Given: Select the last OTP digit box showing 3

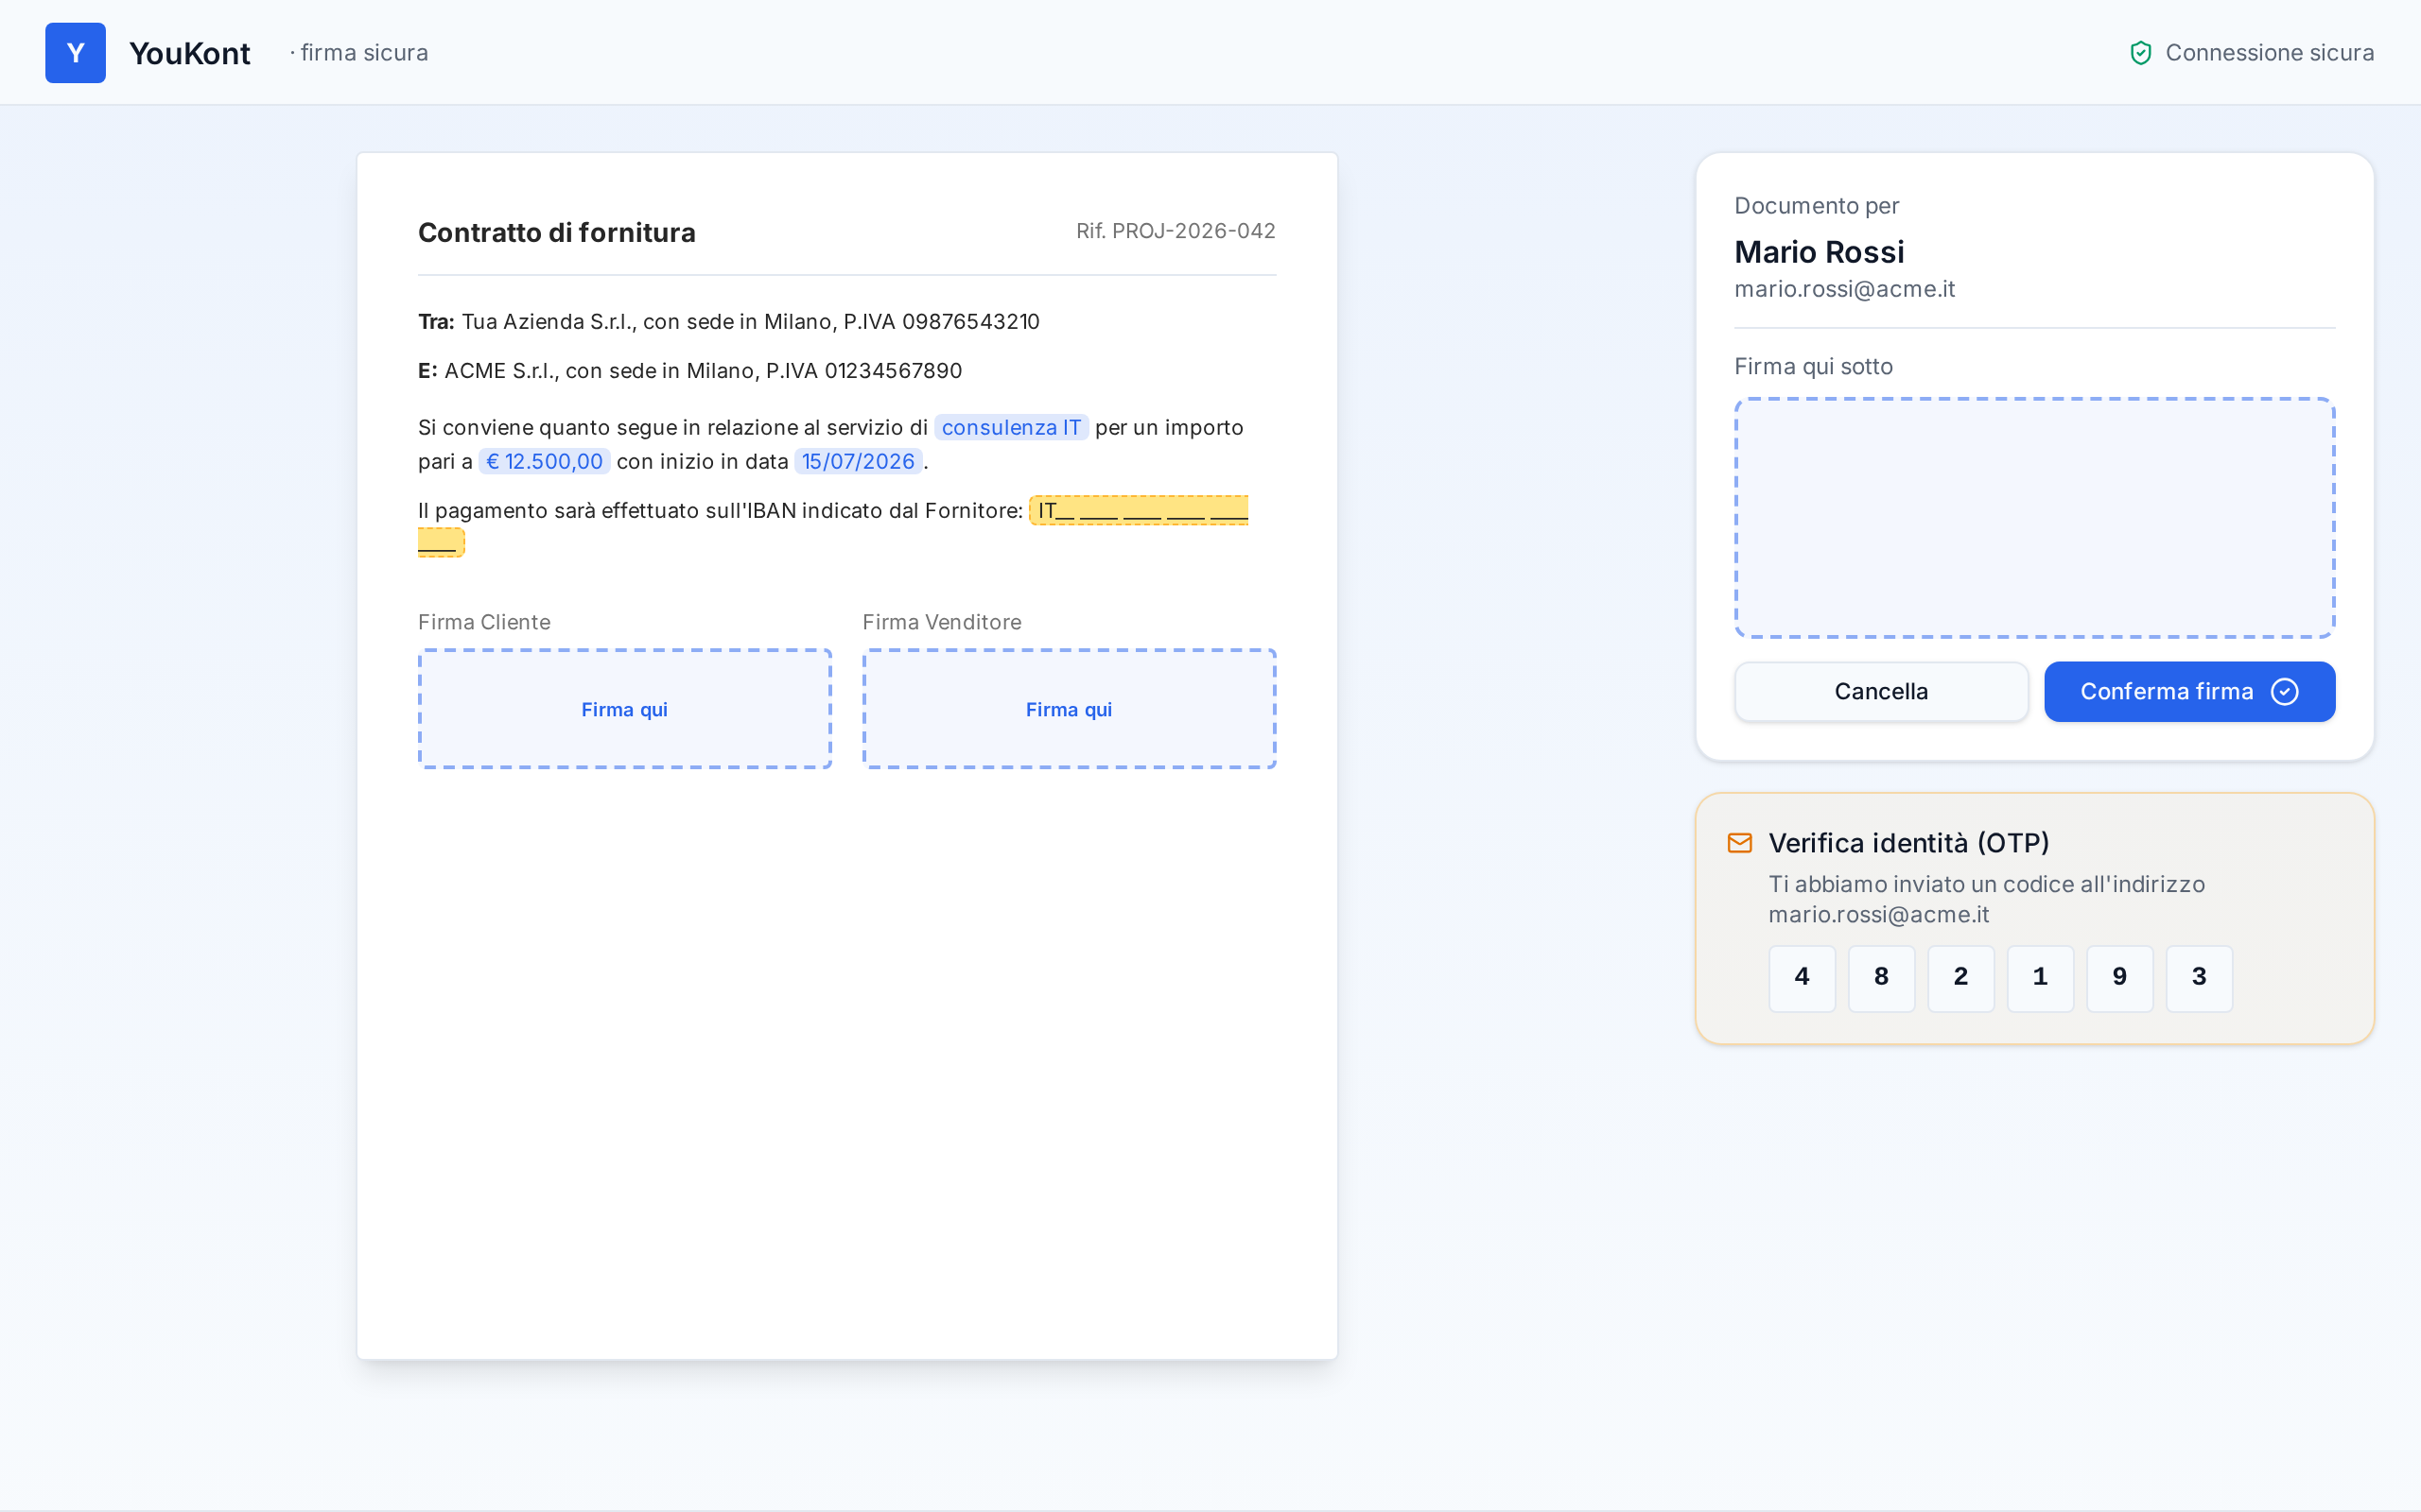Looking at the screenshot, I should (2199, 978).
